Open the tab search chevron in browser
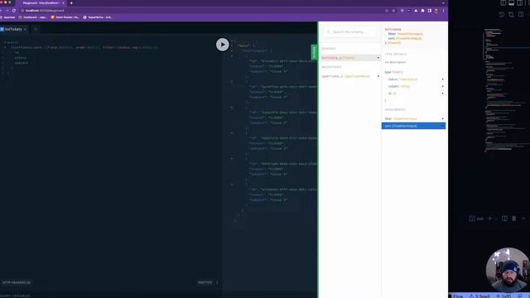 pos(443,3)
